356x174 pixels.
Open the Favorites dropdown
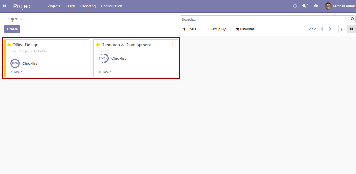point(246,29)
